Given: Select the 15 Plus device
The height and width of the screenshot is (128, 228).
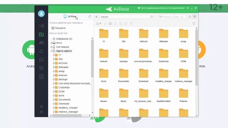Looking at the screenshot, I should 70,17.
